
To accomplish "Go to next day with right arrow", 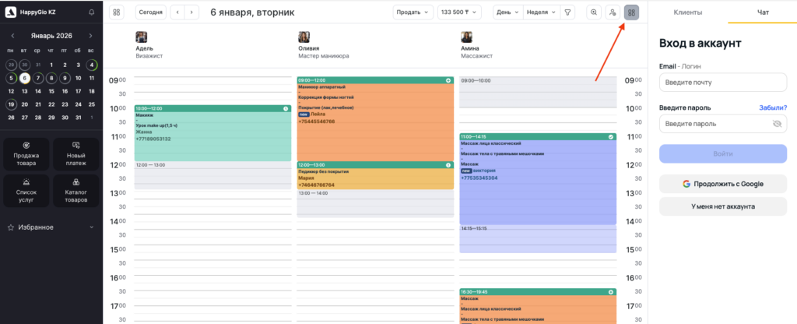I will [191, 12].
